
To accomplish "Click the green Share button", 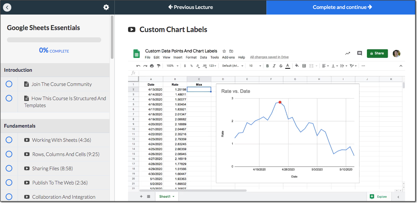I will click(377, 53).
